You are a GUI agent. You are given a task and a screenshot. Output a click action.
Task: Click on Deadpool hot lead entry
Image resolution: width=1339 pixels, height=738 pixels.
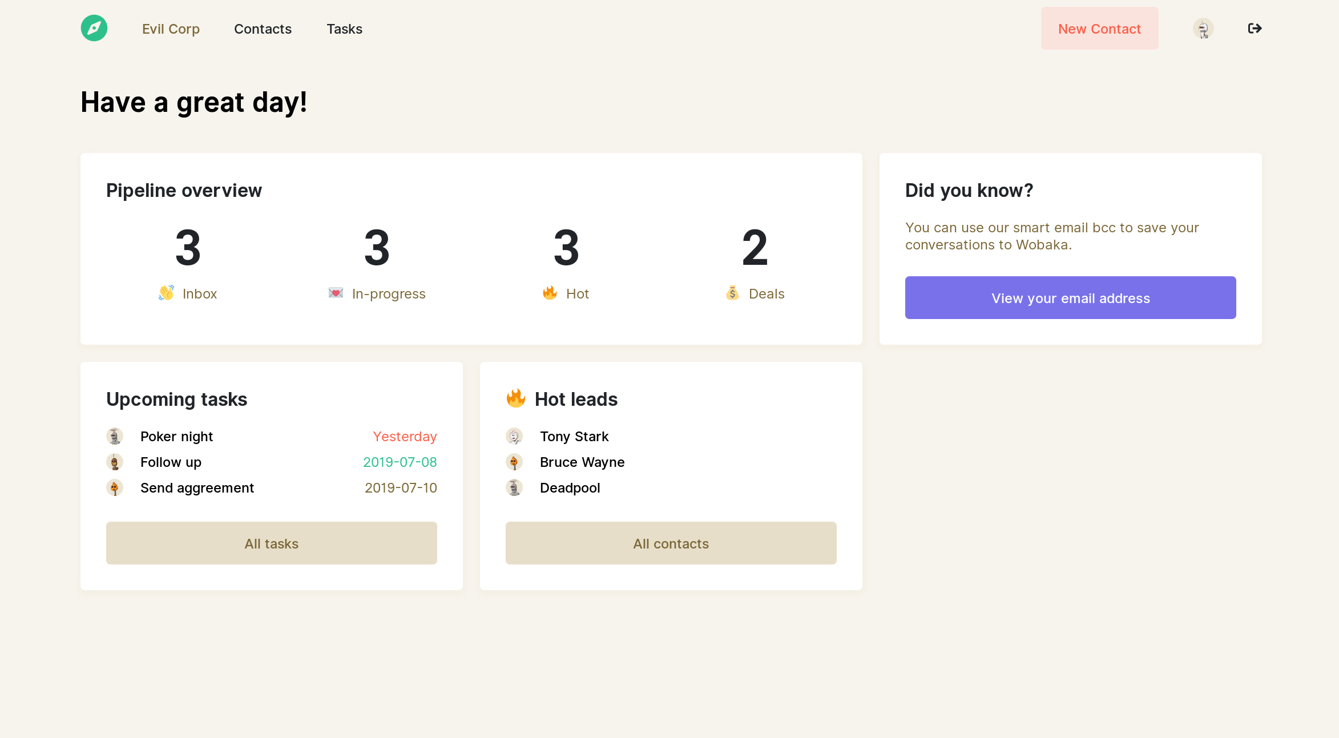tap(570, 488)
